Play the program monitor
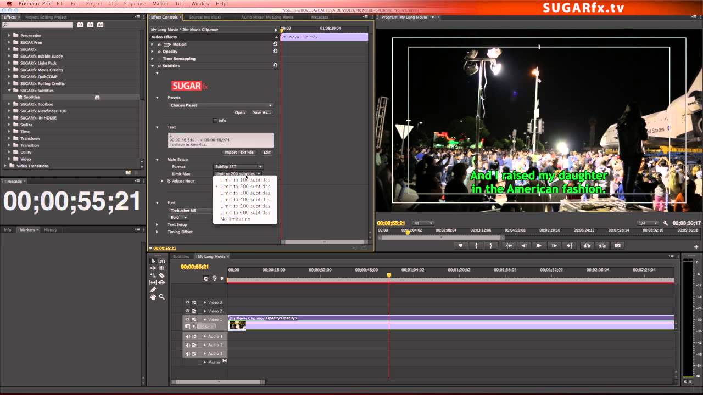This screenshot has width=703, height=395. (x=539, y=246)
